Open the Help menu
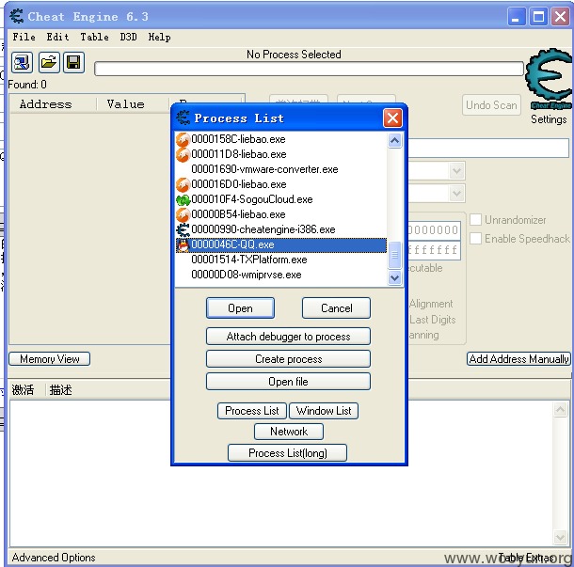 point(159,37)
